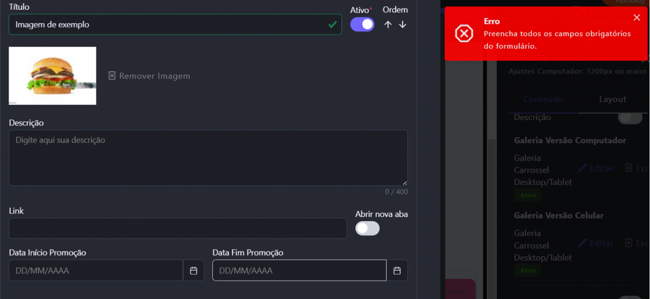This screenshot has width=650, height=299.
Task: Click the move order up arrow
Action: (x=388, y=25)
